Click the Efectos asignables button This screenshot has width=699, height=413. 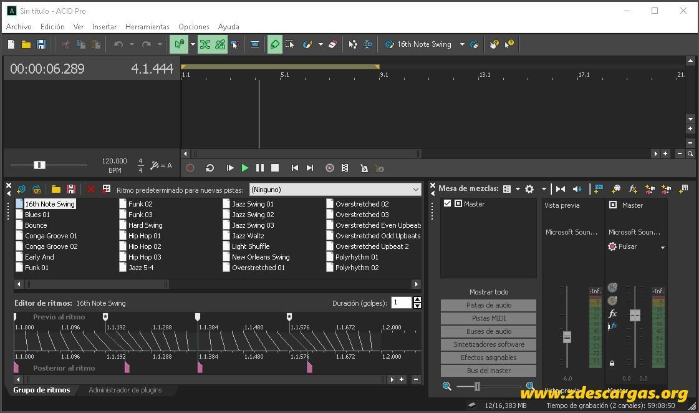pos(489,357)
